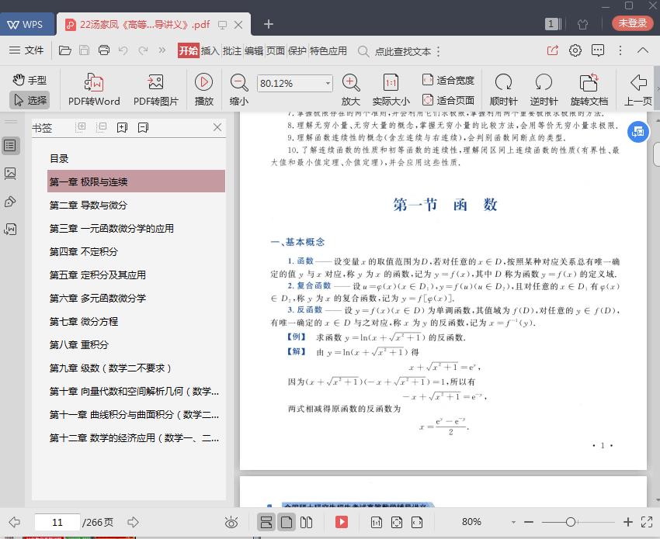Go to next page arrow in status bar
The image size is (660, 539).
pyautogui.click(x=133, y=522)
